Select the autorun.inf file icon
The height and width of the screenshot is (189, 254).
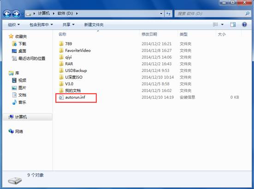pos(61,97)
